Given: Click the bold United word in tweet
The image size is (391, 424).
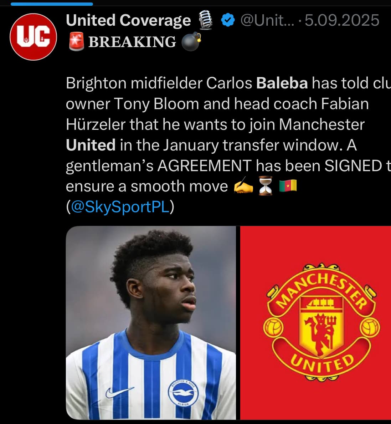Looking at the screenshot, I should point(91,145).
